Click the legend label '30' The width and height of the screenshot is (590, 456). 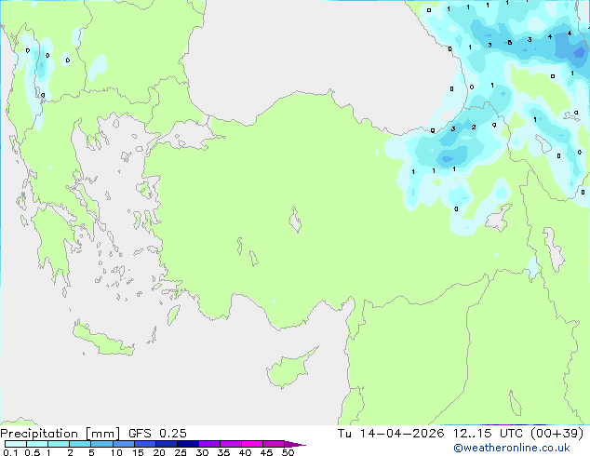pos(202,452)
